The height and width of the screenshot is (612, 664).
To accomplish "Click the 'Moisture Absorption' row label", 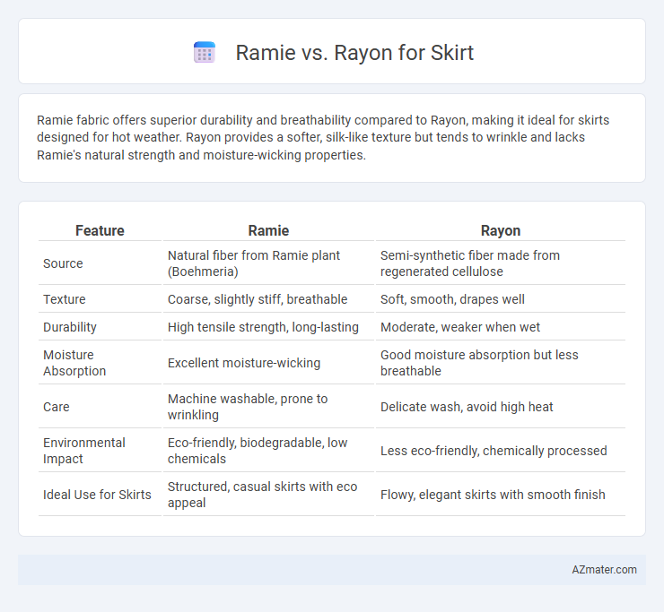I will 74,363.
